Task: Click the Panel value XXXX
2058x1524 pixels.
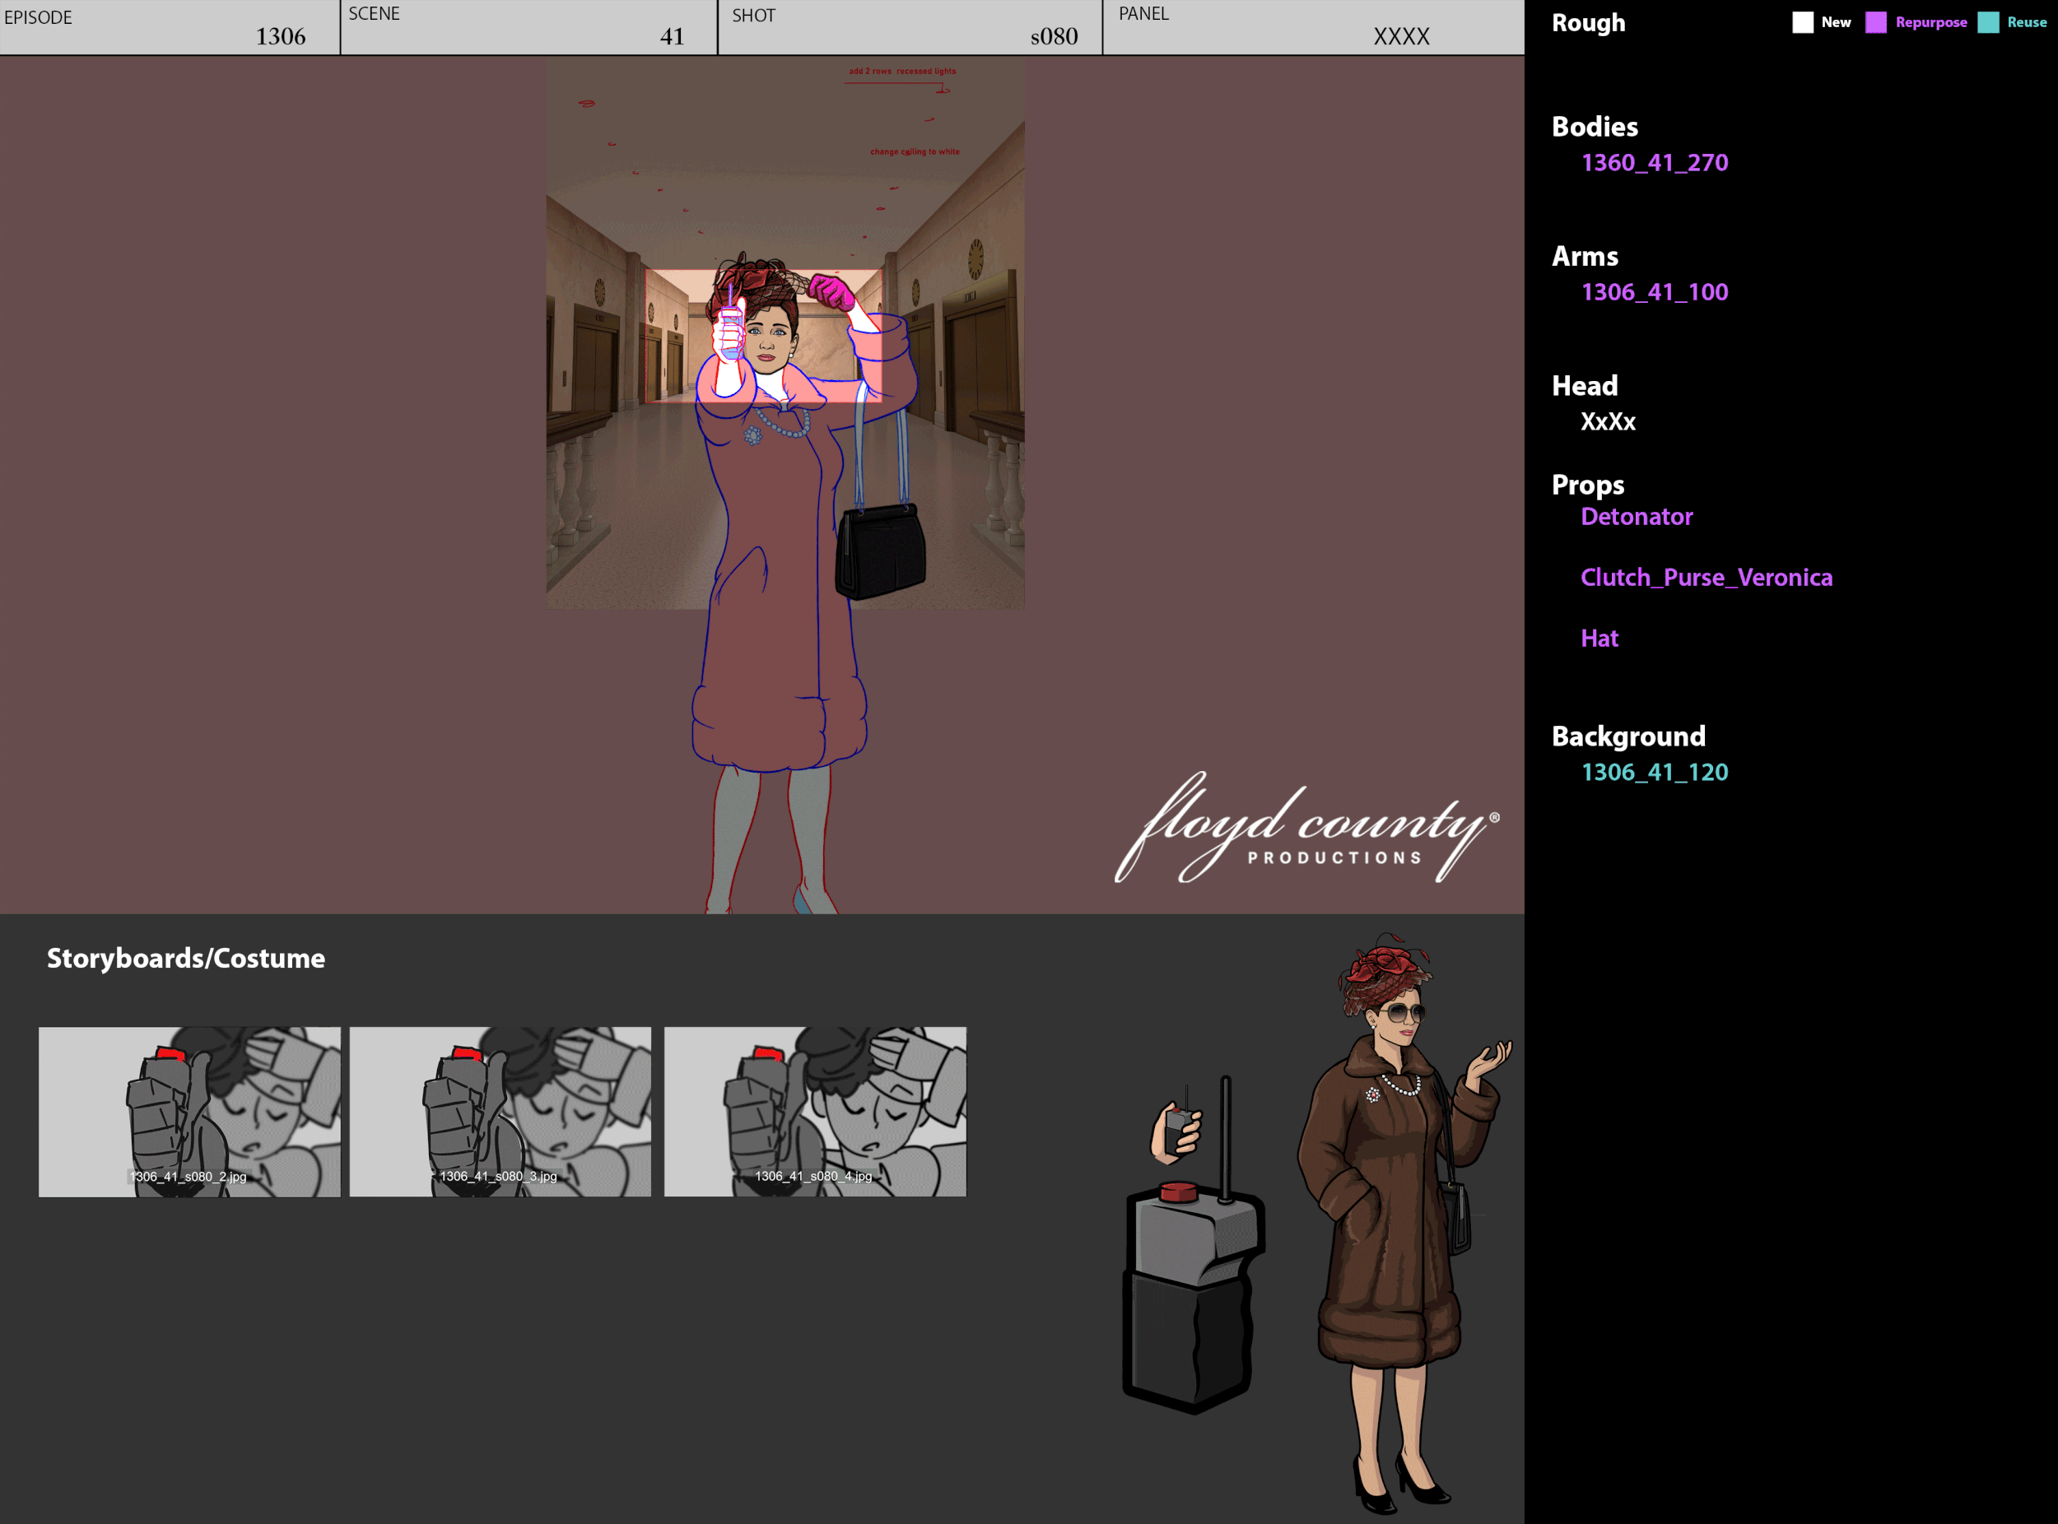Action: (x=1401, y=37)
